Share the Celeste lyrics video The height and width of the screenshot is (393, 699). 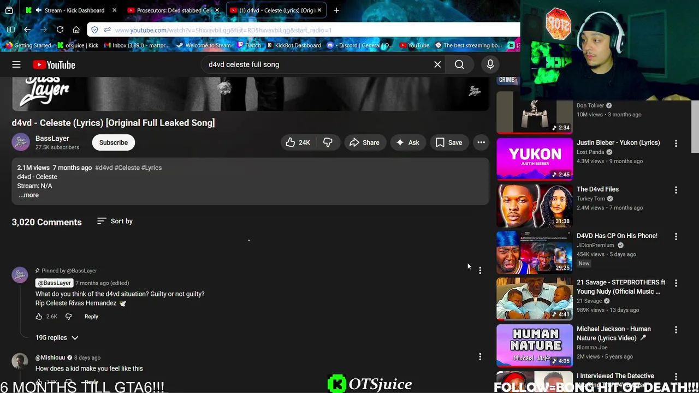[364, 142]
